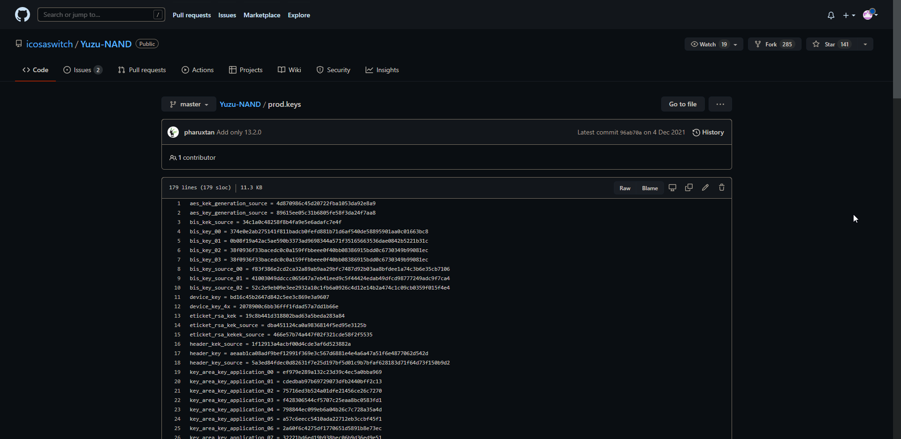Open Issues in top navigation
Viewport: 901px width, 439px height.
coord(227,15)
